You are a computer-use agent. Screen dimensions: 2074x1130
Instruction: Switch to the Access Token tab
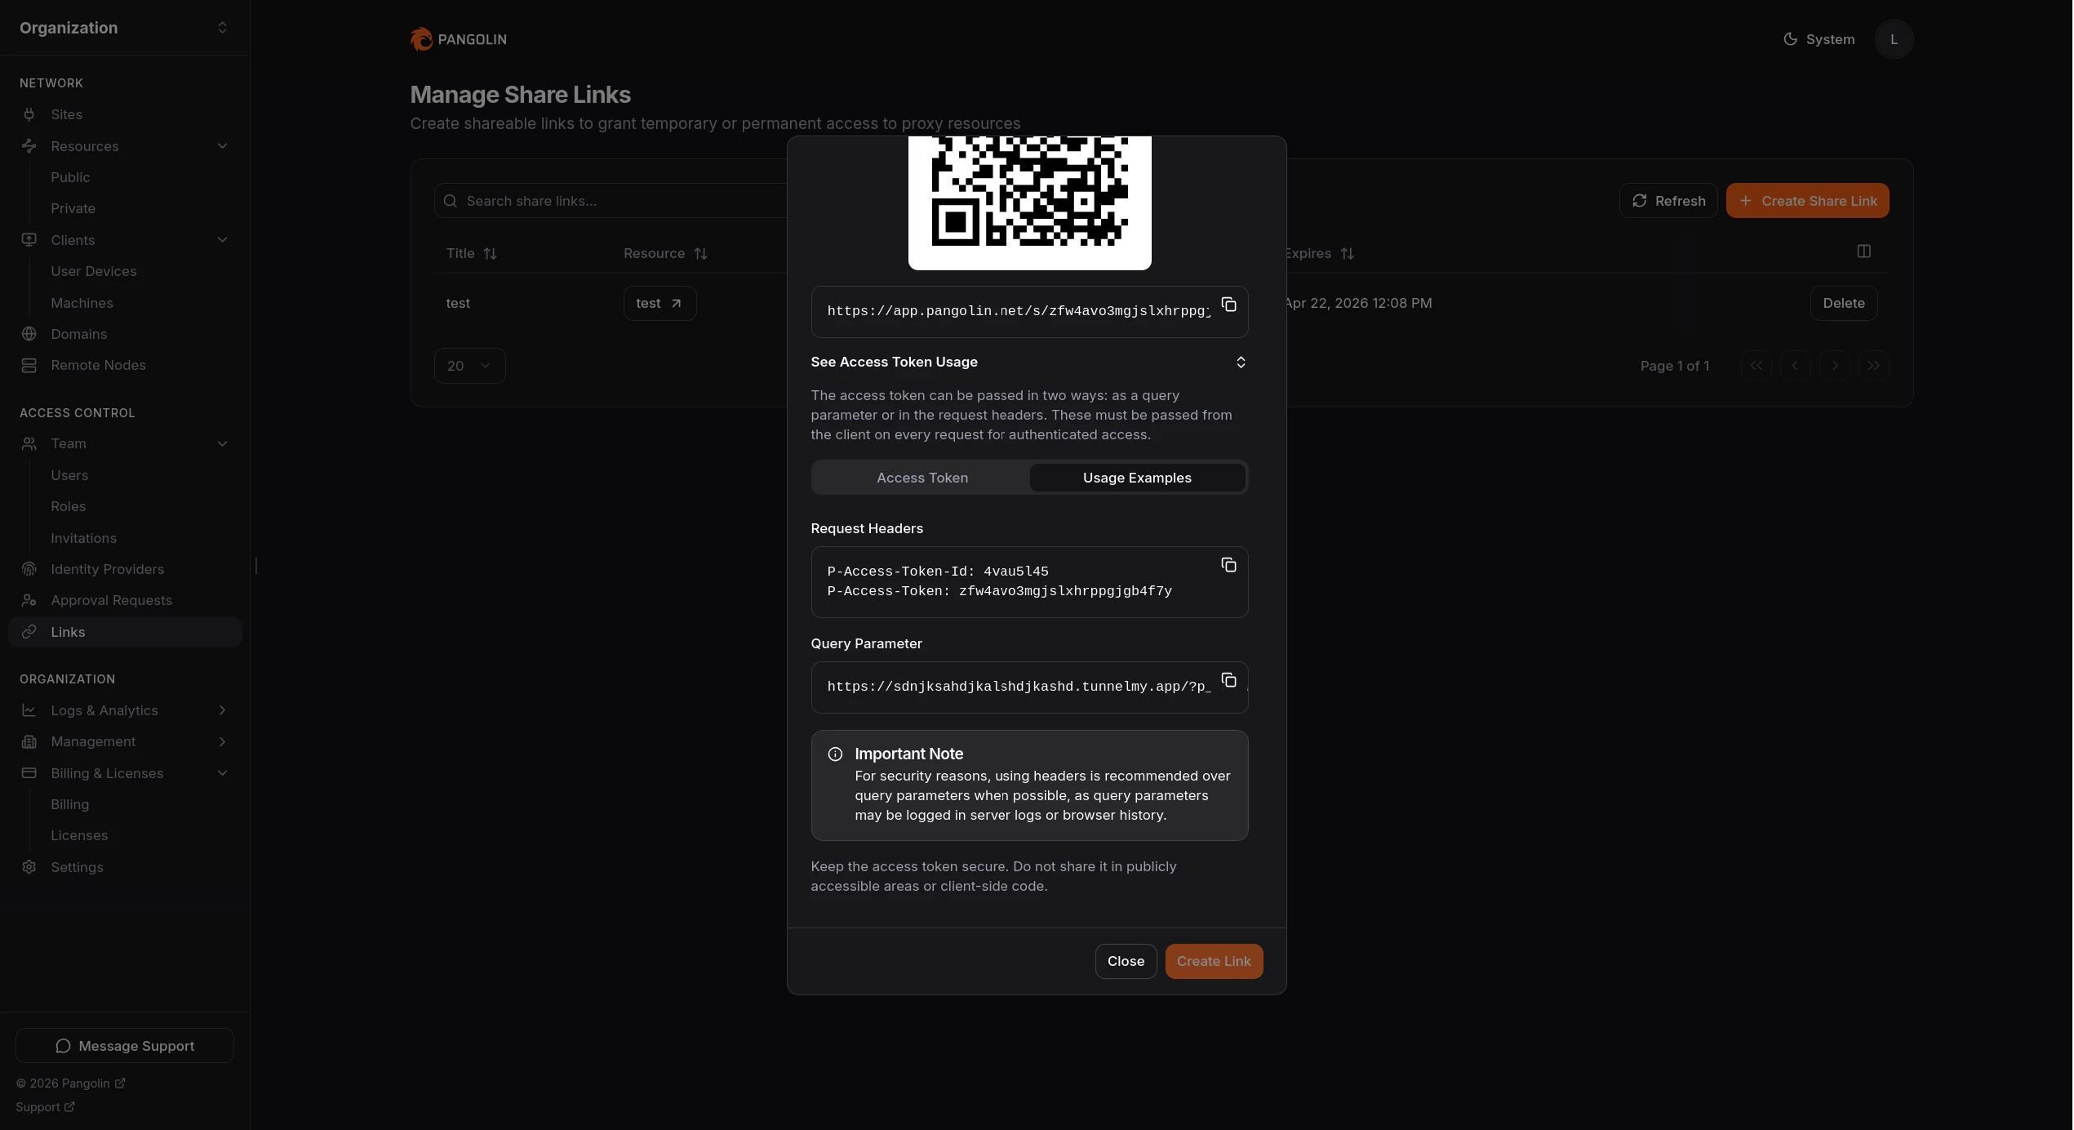[x=922, y=478]
